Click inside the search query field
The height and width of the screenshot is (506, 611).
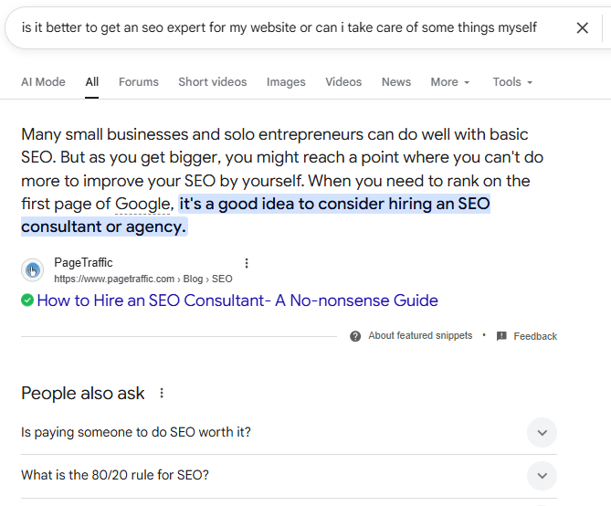[x=274, y=27]
